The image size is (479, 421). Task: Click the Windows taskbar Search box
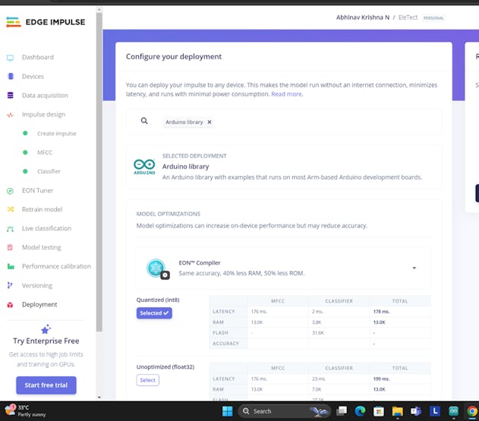point(284,411)
